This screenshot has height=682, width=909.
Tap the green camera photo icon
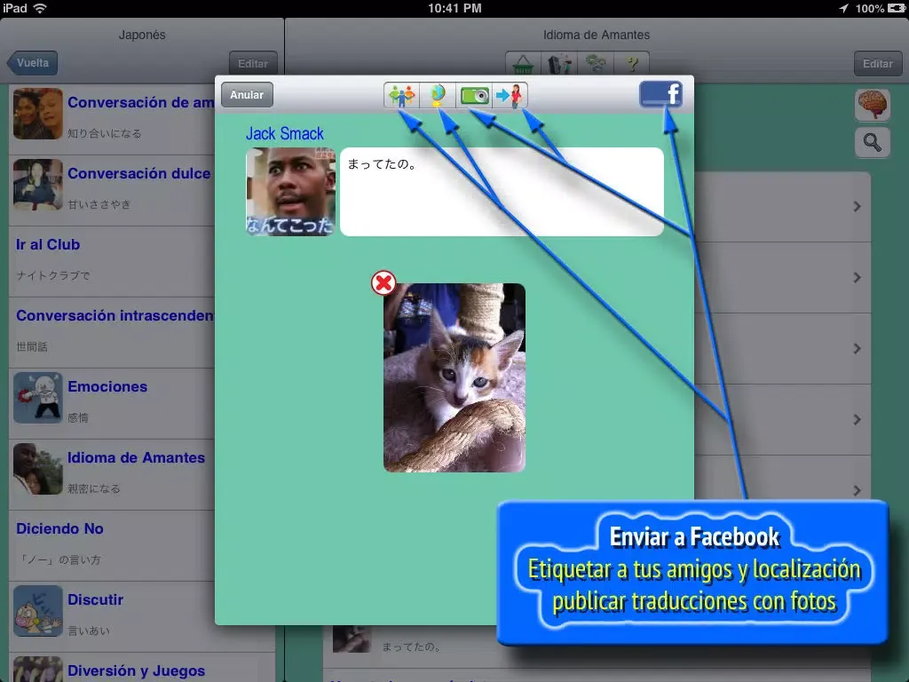[x=474, y=95]
